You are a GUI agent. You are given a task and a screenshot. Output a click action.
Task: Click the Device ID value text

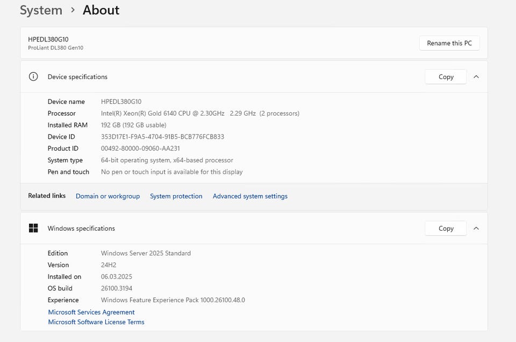coord(162,137)
